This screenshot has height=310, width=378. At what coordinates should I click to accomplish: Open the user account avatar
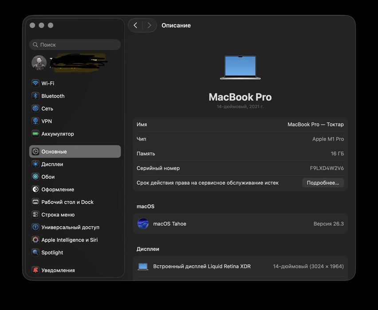[39, 63]
